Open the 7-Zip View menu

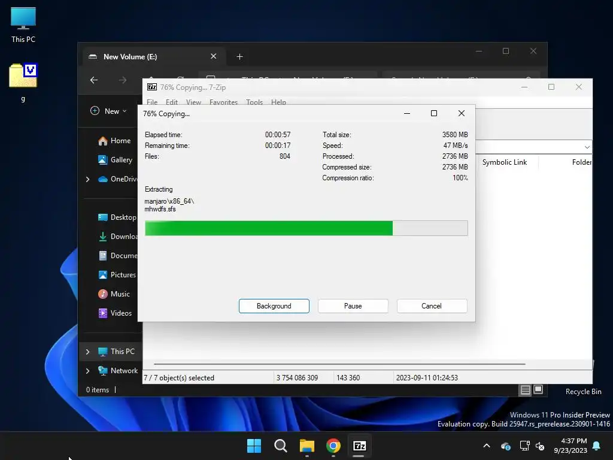pos(193,102)
